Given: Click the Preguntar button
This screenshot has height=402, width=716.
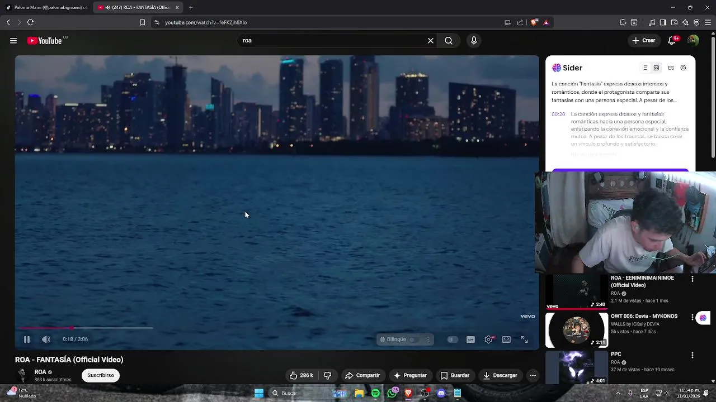Looking at the screenshot, I should (x=410, y=376).
